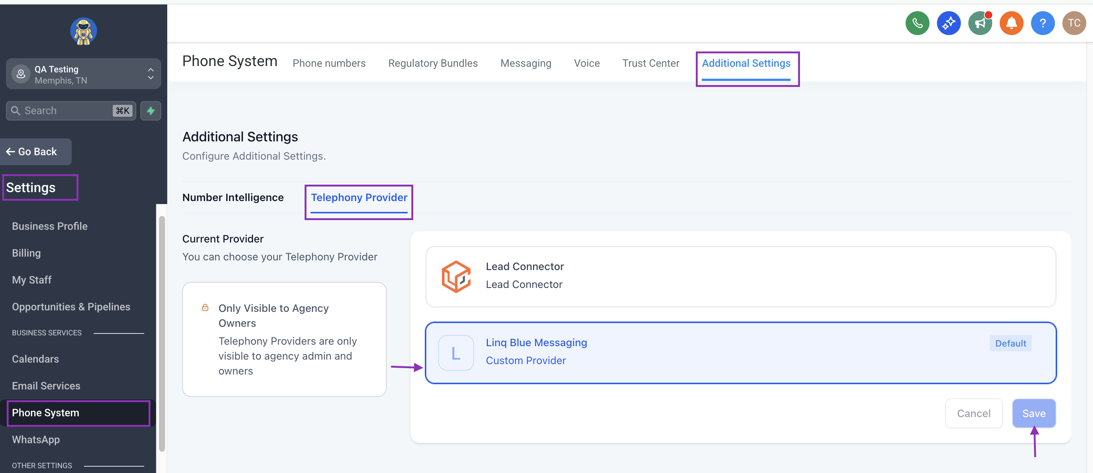Open the Voice tab
The width and height of the screenshot is (1093, 473).
tap(587, 63)
